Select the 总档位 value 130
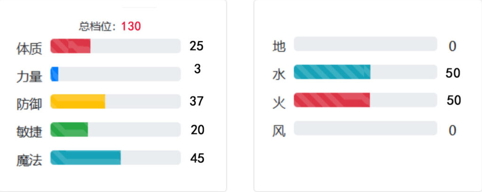Viewport: 482px width, 192px height. tap(131, 26)
